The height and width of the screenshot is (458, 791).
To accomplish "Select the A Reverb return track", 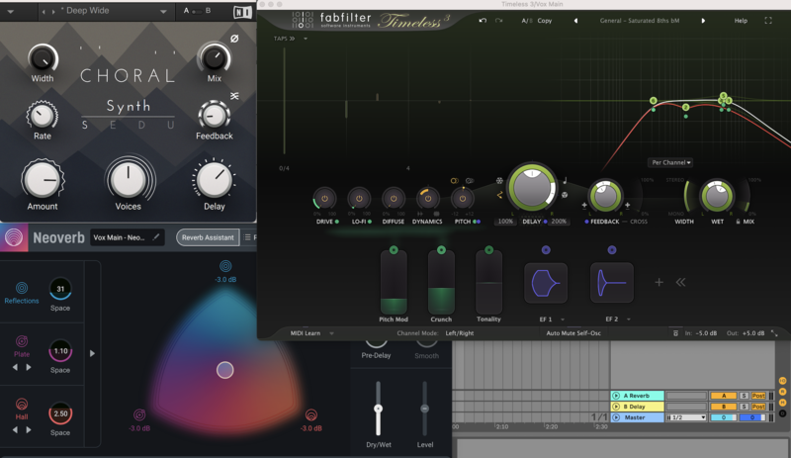I will [636, 396].
